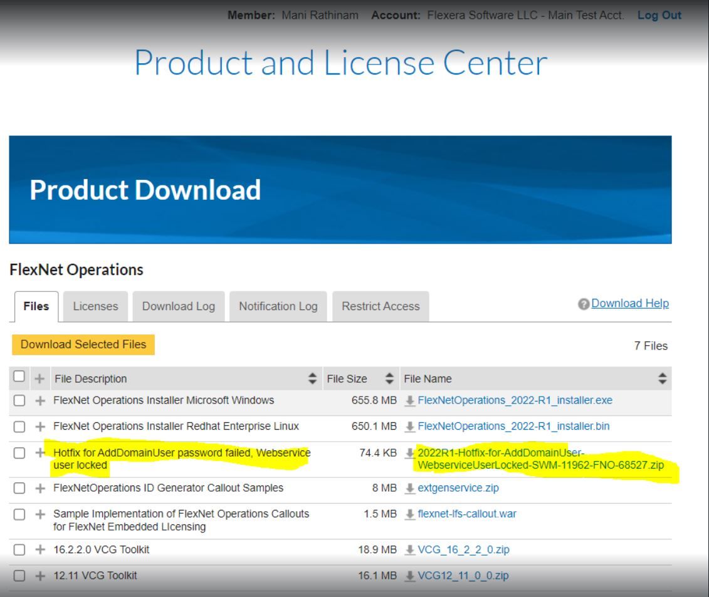The width and height of the screenshot is (709, 597).
Task: Open the Download Log tab
Action: (178, 306)
